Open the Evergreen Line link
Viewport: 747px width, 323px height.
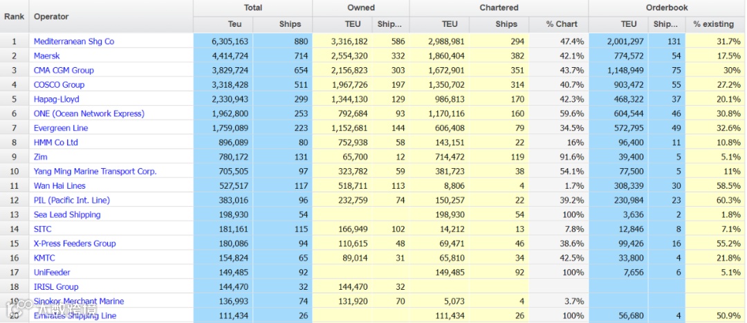[61, 128]
